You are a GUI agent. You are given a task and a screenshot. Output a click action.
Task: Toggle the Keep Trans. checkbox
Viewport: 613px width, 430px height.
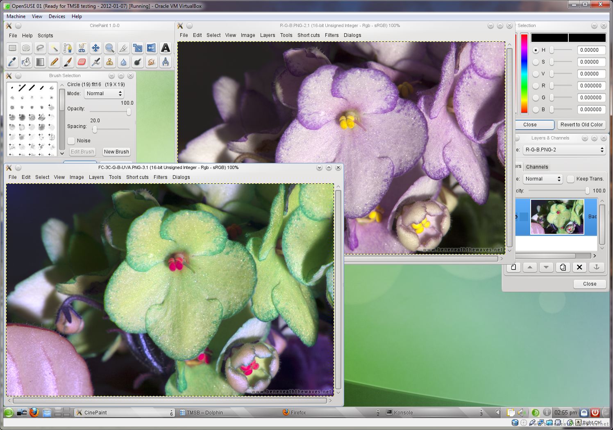tap(570, 179)
